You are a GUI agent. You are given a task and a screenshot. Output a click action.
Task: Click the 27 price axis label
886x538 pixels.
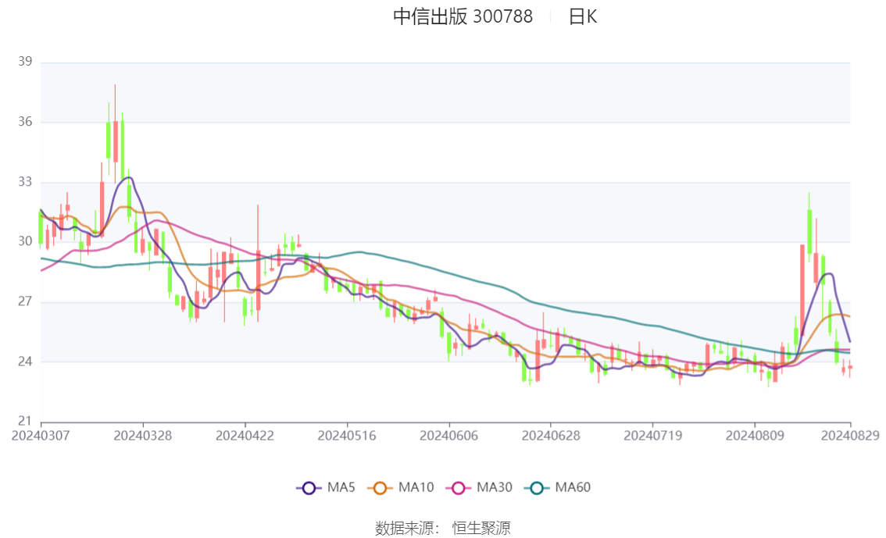(x=25, y=301)
